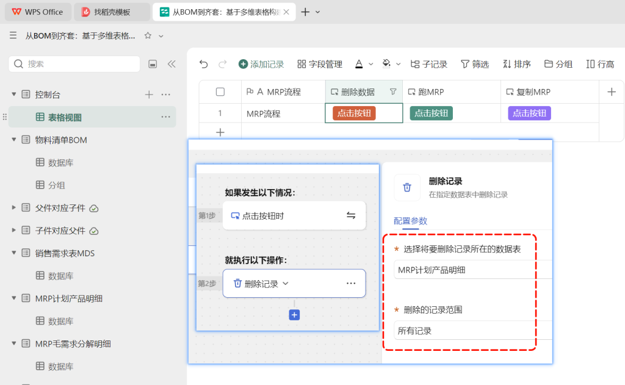Select the 配置参数 tab
The height and width of the screenshot is (385, 625).
pos(410,221)
